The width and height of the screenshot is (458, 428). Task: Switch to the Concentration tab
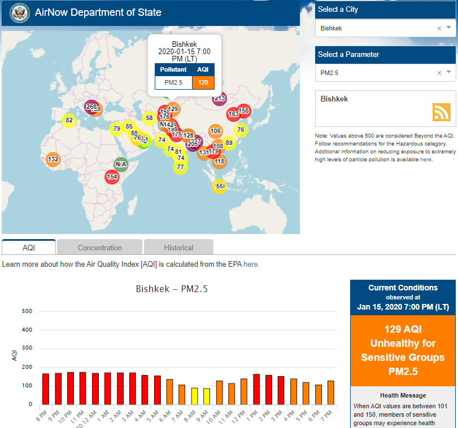[x=99, y=248]
